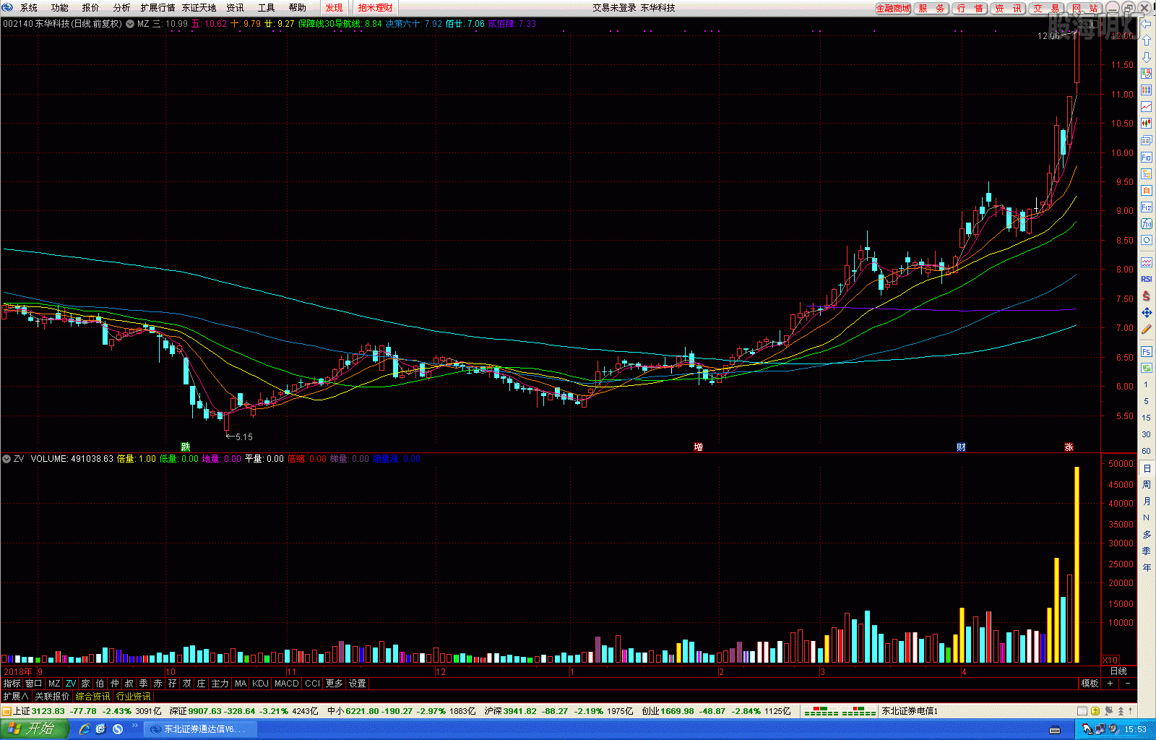Image resolution: width=1156 pixels, height=740 pixels.
Task: Click the wavy lines indicator icon
Action: click(x=1146, y=262)
